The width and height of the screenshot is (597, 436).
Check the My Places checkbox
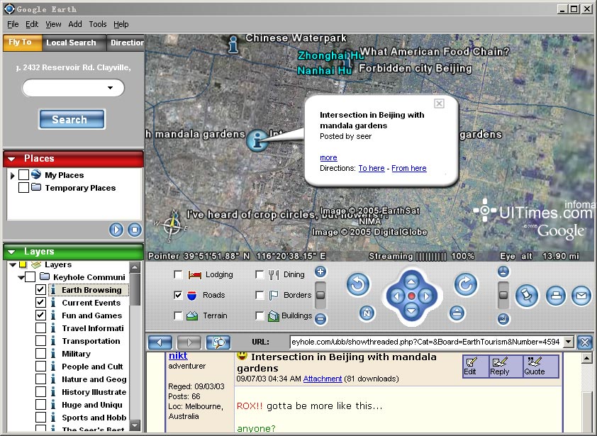[23, 175]
